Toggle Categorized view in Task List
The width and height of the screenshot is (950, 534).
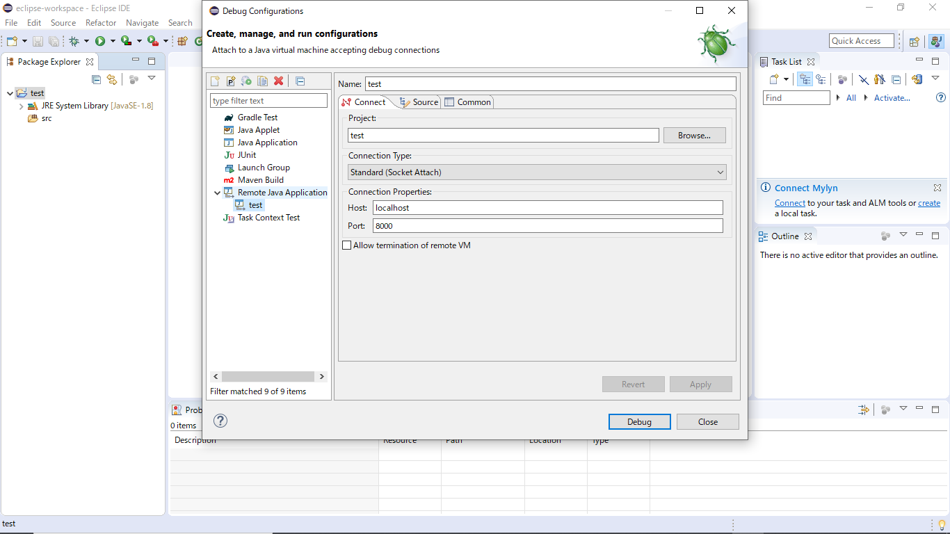805,79
